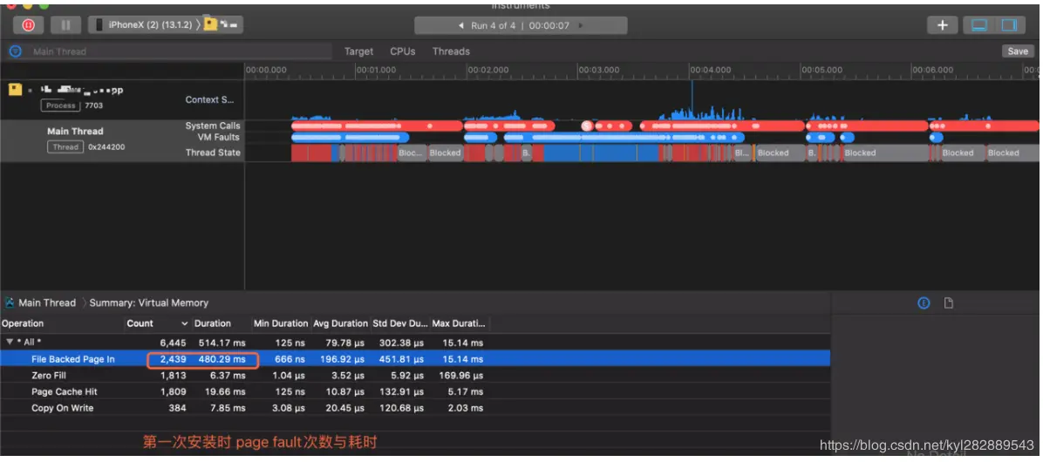This screenshot has width=1043, height=462.
Task: Click the Pause button in toolbar
Action: [x=66, y=25]
